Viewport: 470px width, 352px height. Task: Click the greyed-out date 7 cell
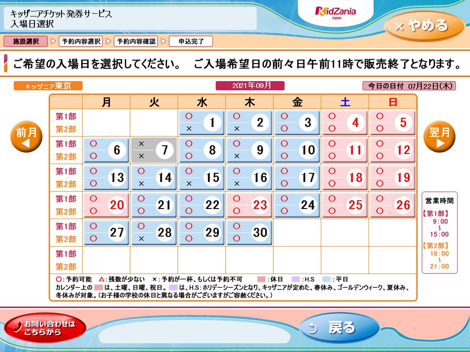click(154, 150)
